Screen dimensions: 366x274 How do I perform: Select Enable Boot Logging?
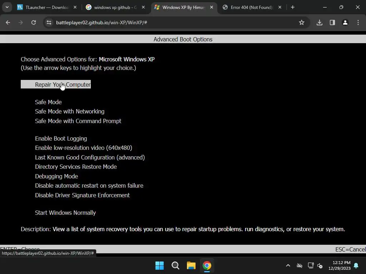tap(61, 139)
